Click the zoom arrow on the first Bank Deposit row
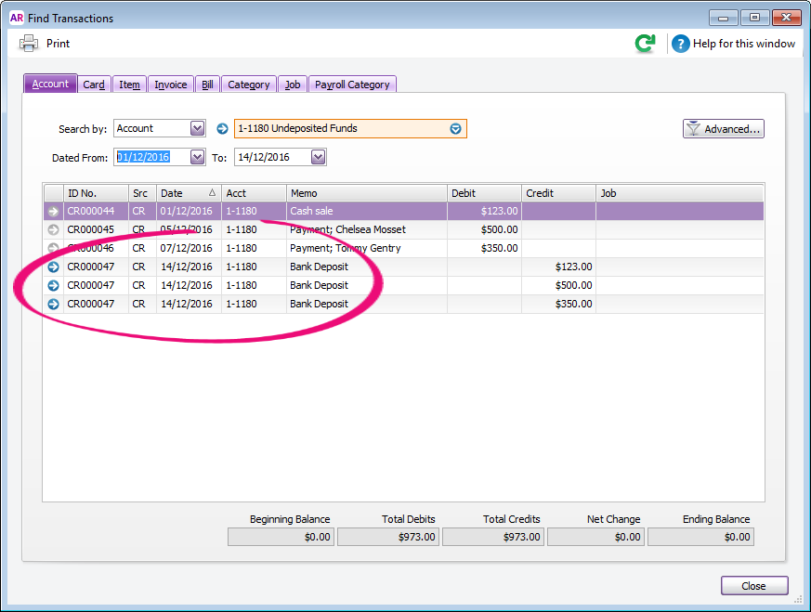 53,267
